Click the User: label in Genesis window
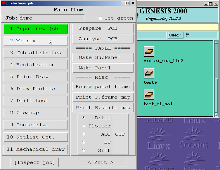 point(175,35)
